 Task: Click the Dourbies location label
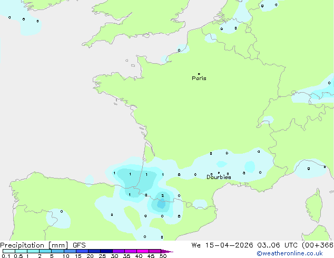click(219, 177)
